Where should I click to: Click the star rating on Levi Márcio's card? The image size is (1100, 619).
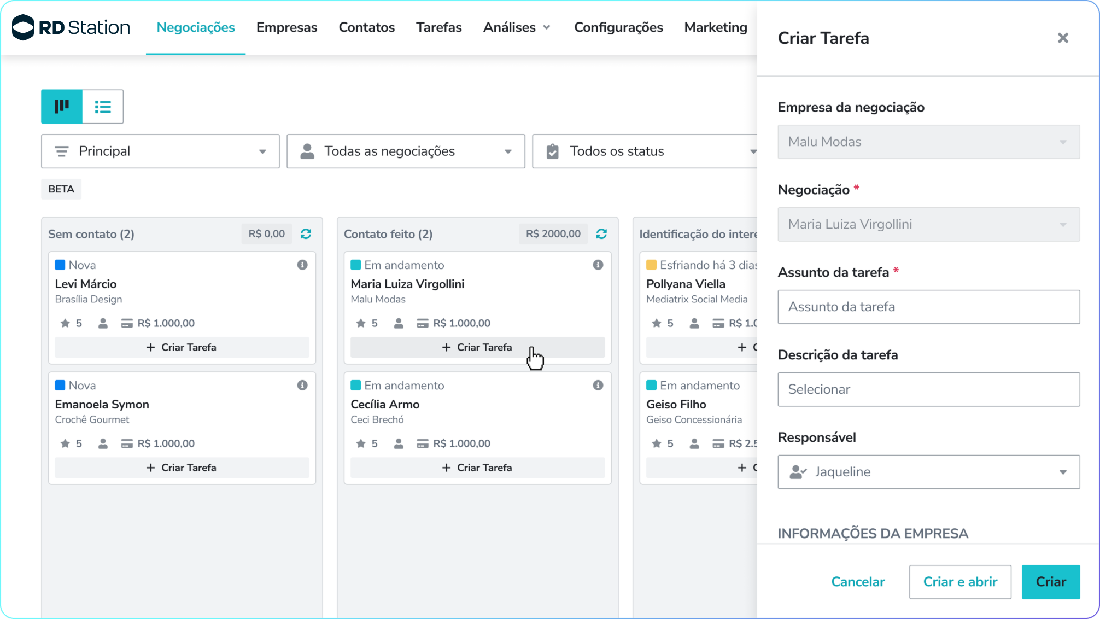(65, 323)
